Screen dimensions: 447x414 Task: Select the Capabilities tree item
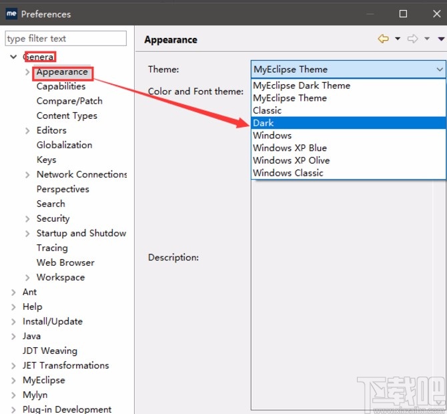coord(61,86)
